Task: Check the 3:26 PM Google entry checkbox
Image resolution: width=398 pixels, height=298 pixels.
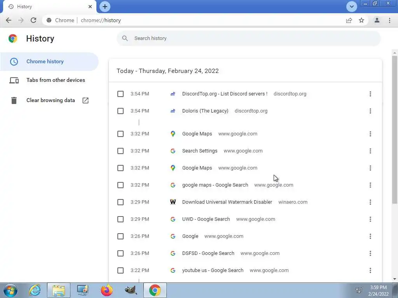Action: (x=120, y=236)
